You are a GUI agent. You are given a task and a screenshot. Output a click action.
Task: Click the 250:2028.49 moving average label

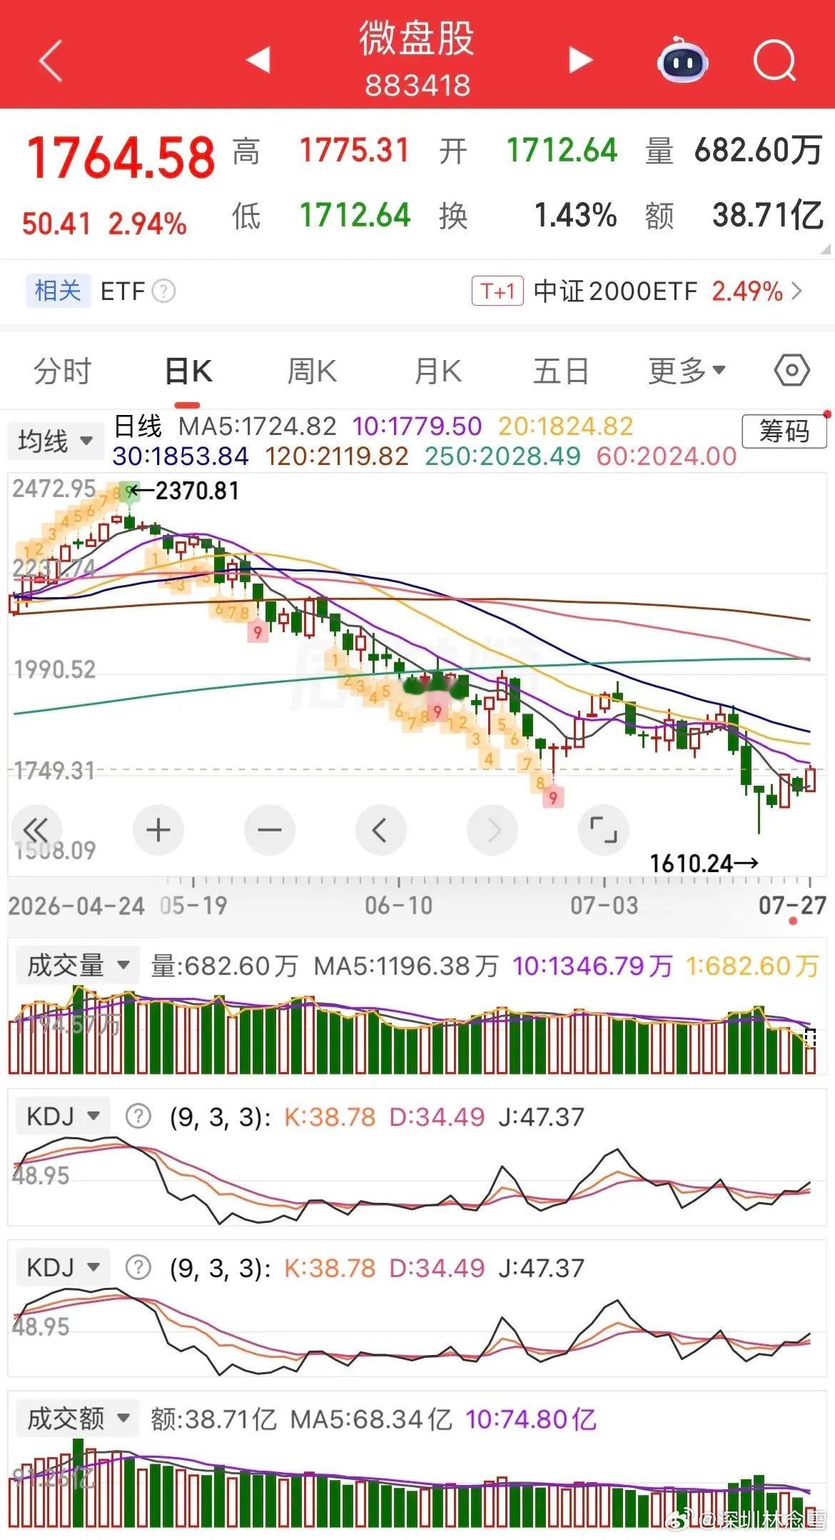tap(502, 456)
